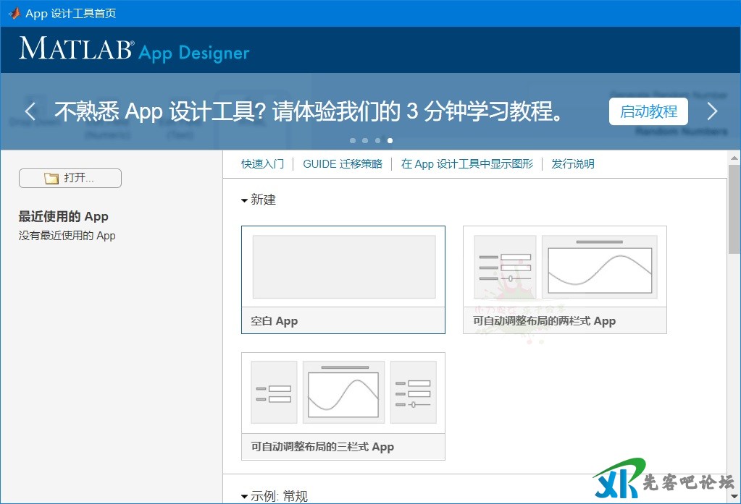Click the MATLAB icon in title bar

14,13
